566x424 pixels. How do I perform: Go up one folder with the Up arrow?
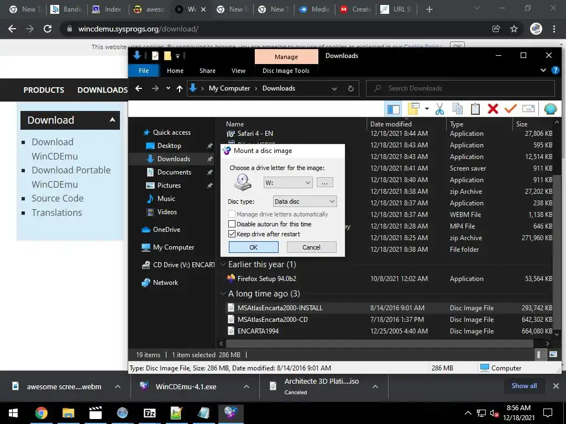[180, 88]
